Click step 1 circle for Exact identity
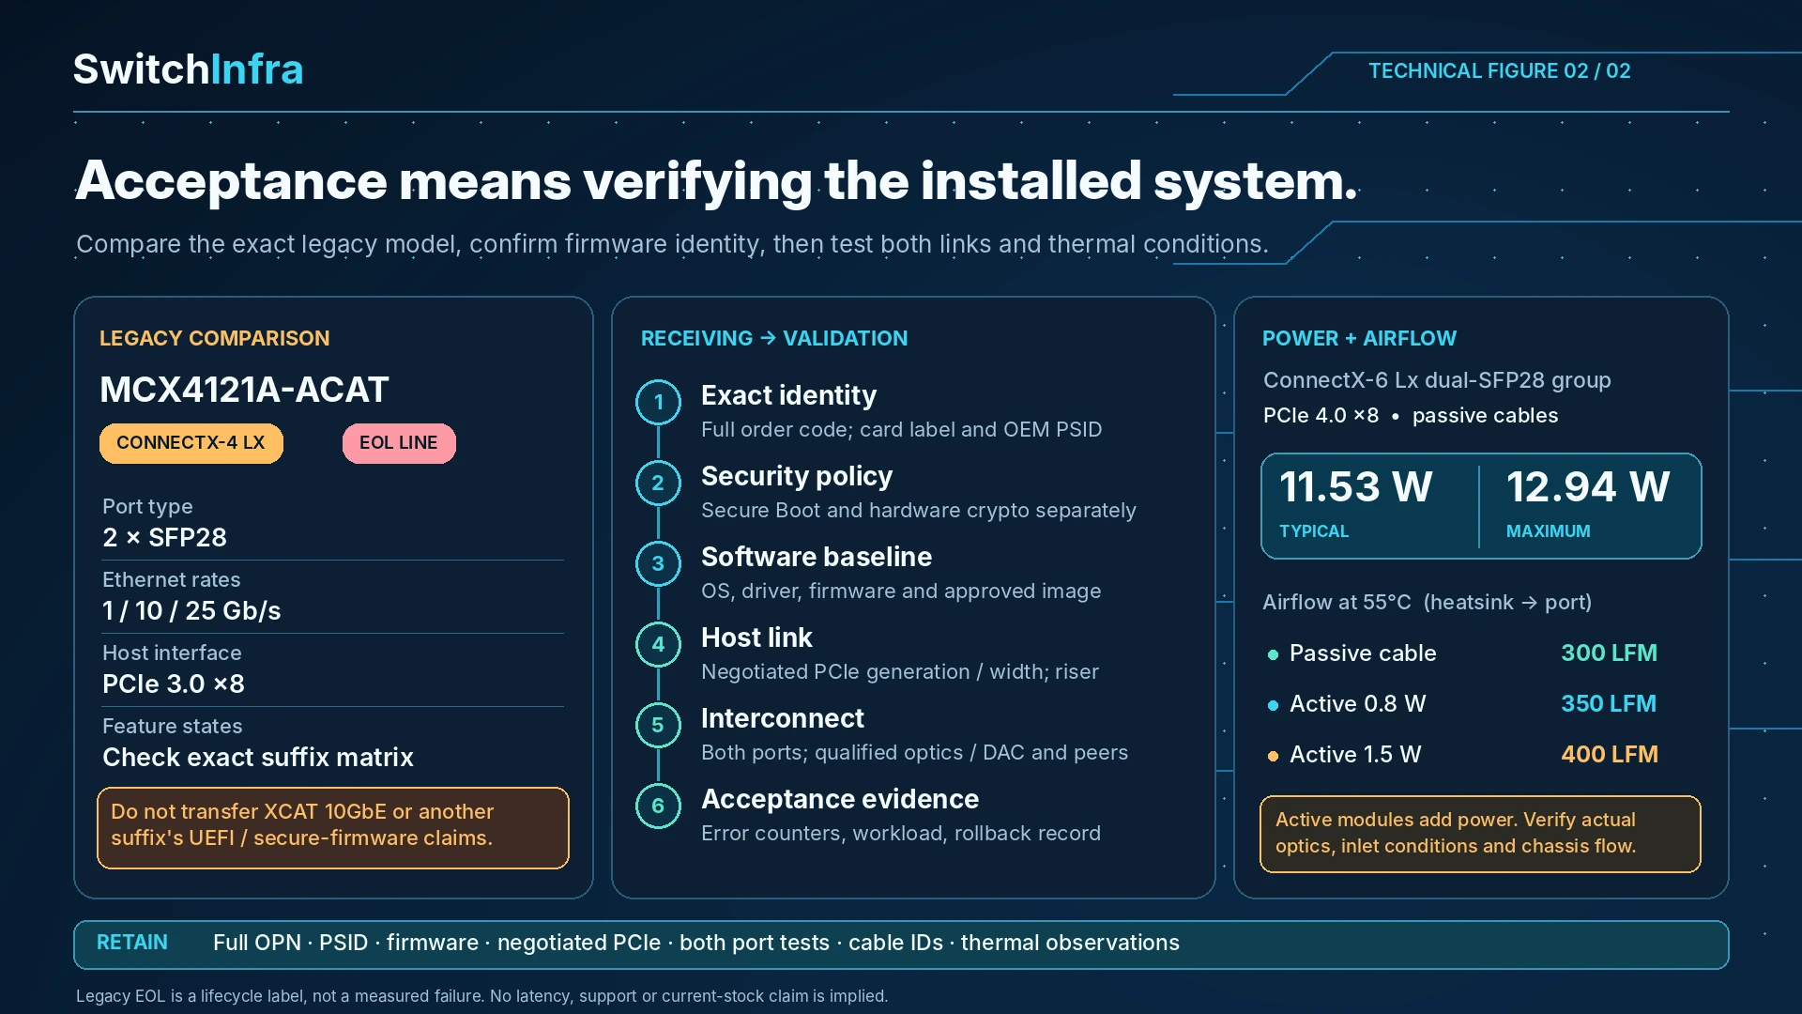The height and width of the screenshot is (1014, 1802). [x=658, y=403]
